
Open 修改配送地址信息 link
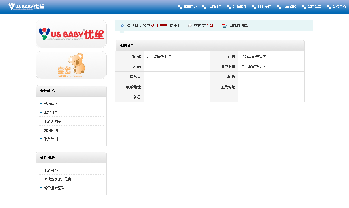coord(58,179)
